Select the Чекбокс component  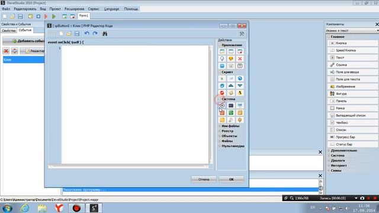(x=353, y=122)
